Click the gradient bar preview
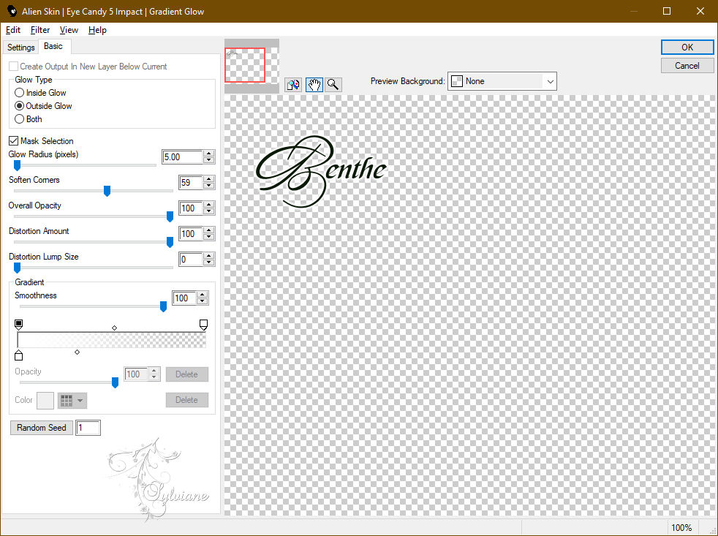Screen dimensions: 718x536 tap(112, 340)
